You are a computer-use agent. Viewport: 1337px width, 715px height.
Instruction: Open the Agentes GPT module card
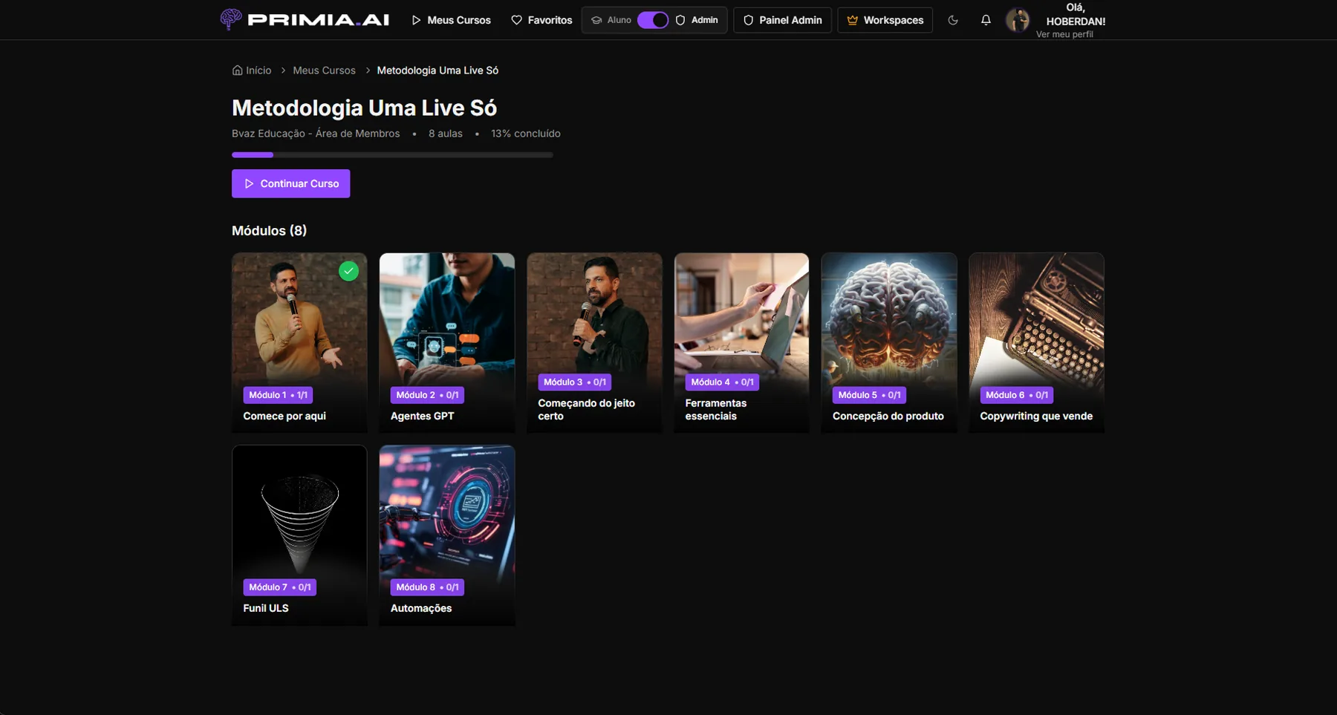446,342
